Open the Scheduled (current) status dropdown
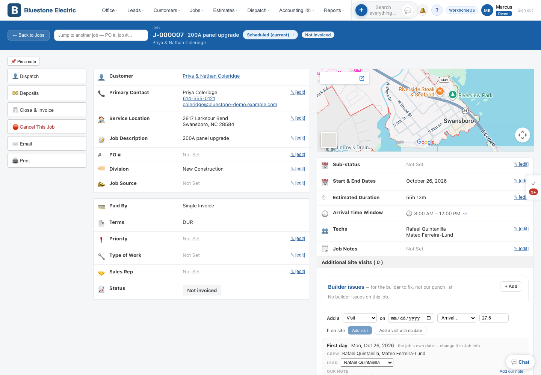The width and height of the screenshot is (541, 375). [x=270, y=35]
